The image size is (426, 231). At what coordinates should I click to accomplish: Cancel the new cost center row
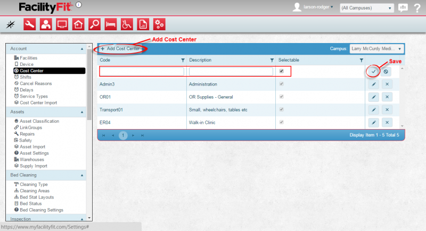pyautogui.click(x=386, y=72)
